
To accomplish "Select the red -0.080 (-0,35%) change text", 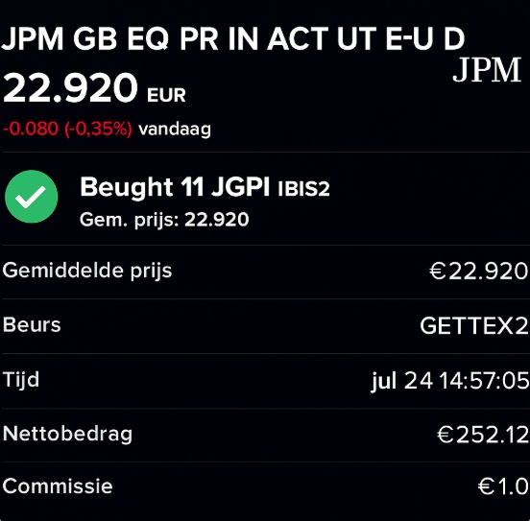I will [x=67, y=129].
